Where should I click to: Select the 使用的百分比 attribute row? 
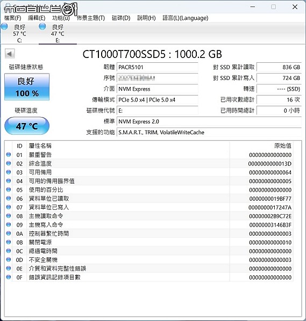click(149, 190)
